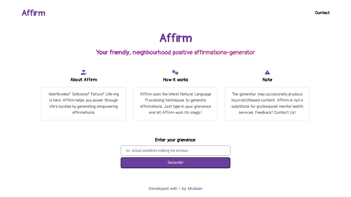
Task: Click the Affirm logo in the top-left corner
Action: (x=33, y=13)
